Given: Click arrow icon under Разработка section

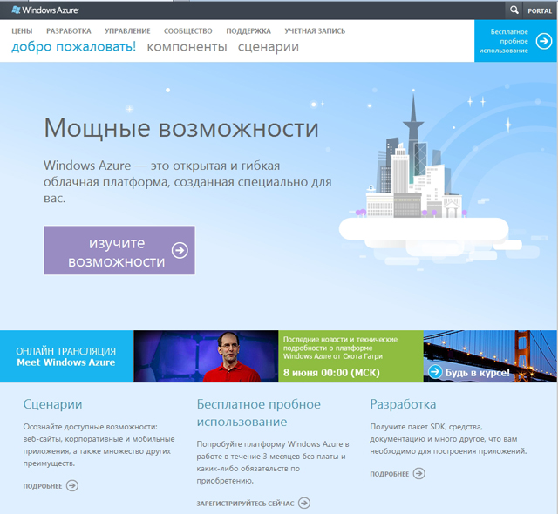Looking at the screenshot, I should point(418,473).
